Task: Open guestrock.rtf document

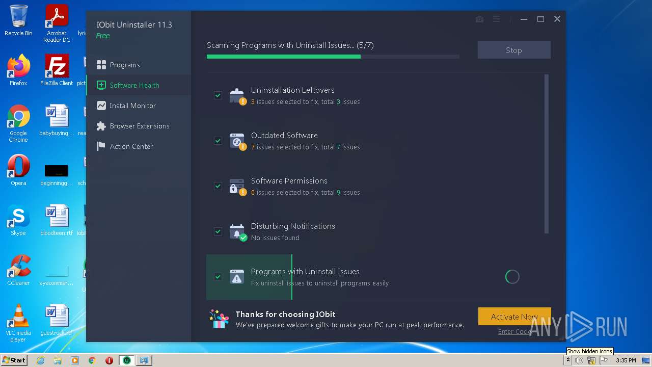Action: tap(57, 320)
